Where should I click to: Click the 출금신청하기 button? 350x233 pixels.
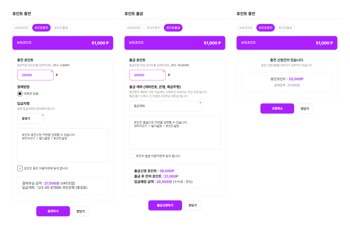[x=165, y=206]
